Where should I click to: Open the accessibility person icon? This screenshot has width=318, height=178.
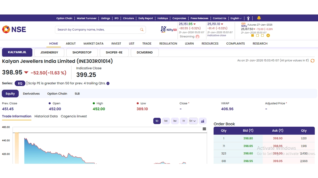coord(248,18)
